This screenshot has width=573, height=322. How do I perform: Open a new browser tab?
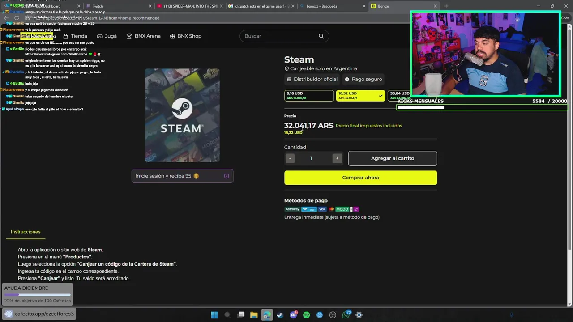tap(446, 6)
